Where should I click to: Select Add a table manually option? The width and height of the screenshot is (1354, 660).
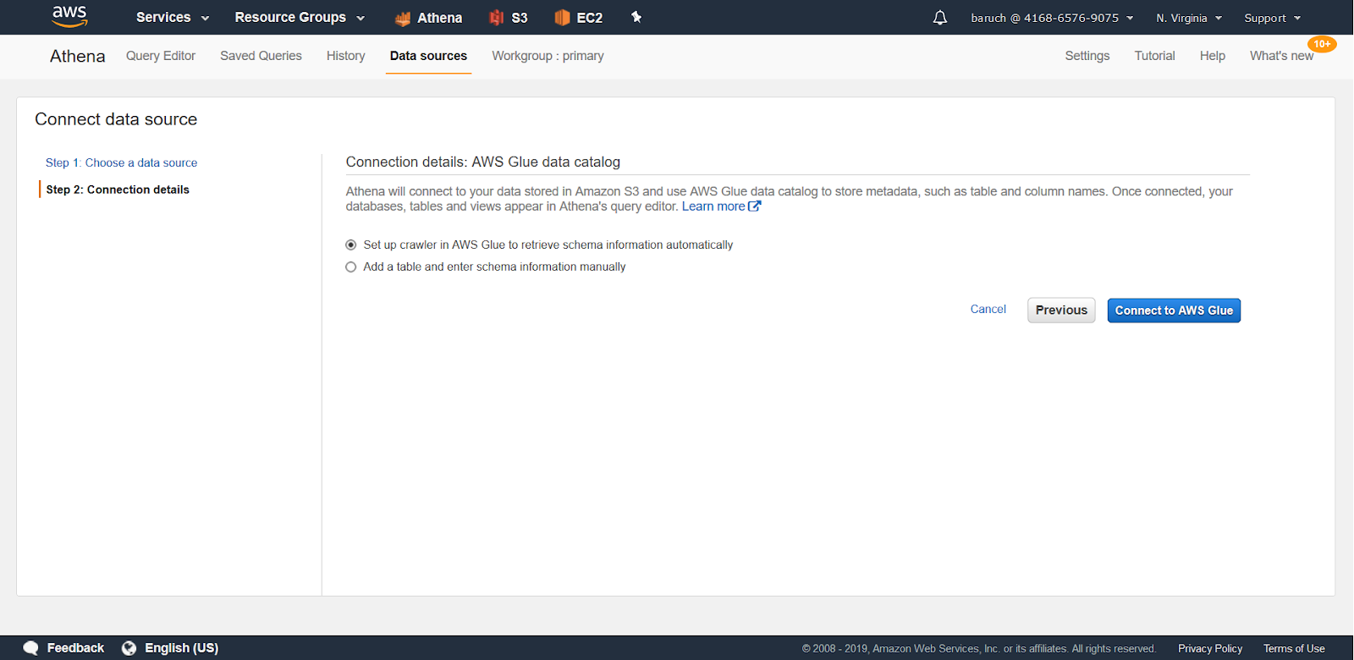[350, 267]
